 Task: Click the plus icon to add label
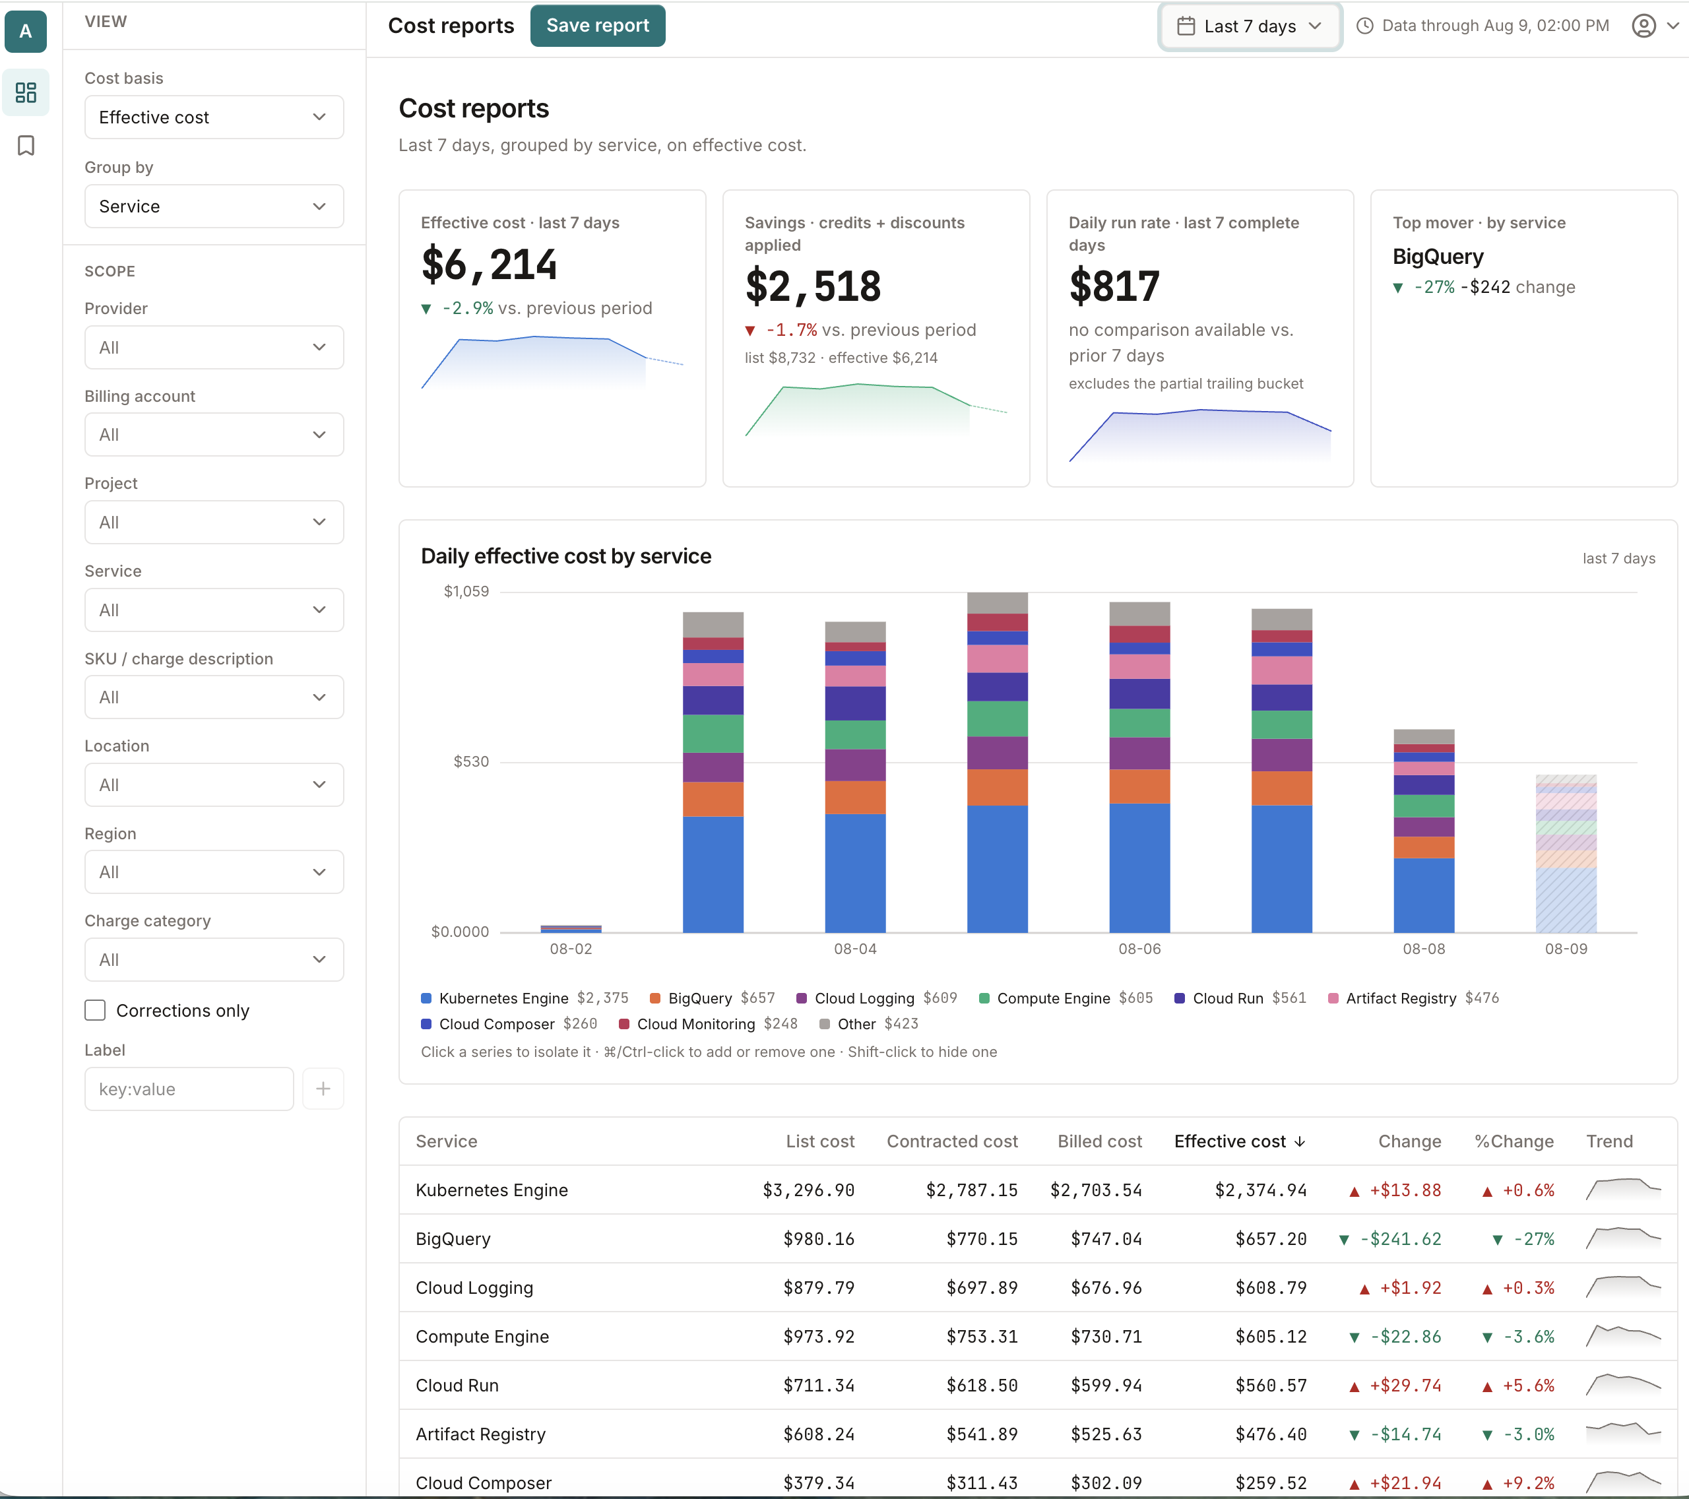click(x=323, y=1089)
